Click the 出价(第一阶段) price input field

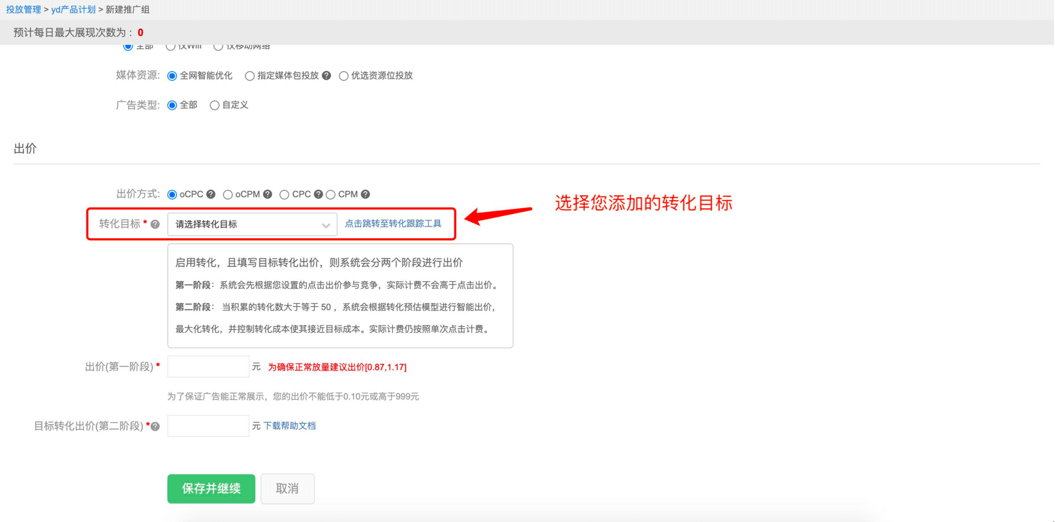[208, 367]
